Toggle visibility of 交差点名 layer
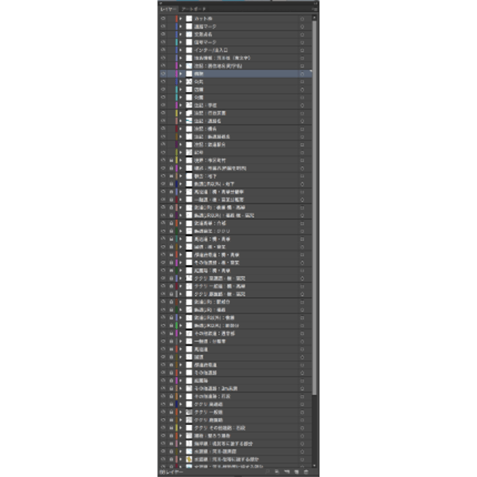Screen dimensions: 477x477 [x=163, y=34]
